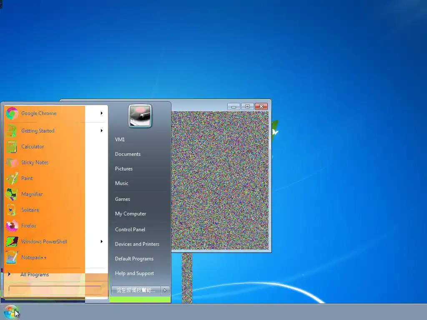
Task: Open My Computer
Action: click(x=131, y=214)
